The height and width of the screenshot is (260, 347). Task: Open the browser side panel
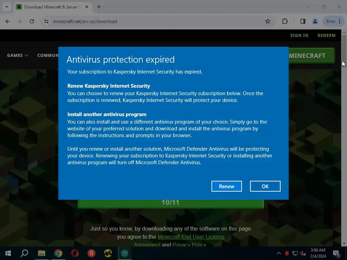(x=303, y=21)
